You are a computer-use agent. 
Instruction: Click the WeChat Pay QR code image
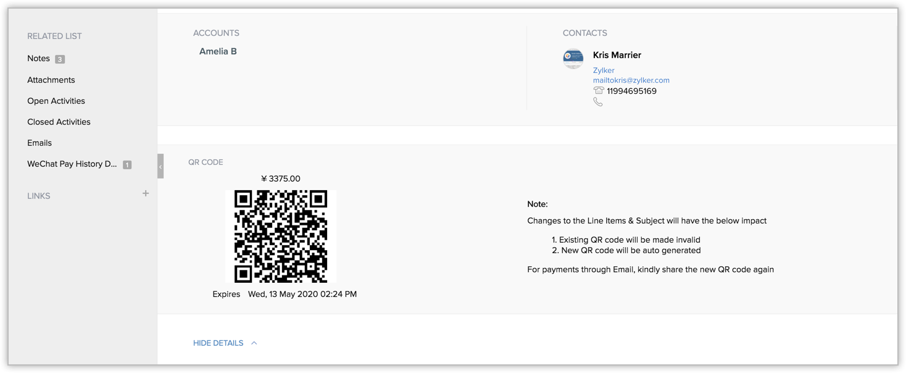click(x=281, y=236)
